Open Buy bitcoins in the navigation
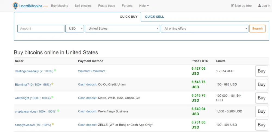Image resolution: width=272 pixels, height=132 pixels. [x=60, y=6]
